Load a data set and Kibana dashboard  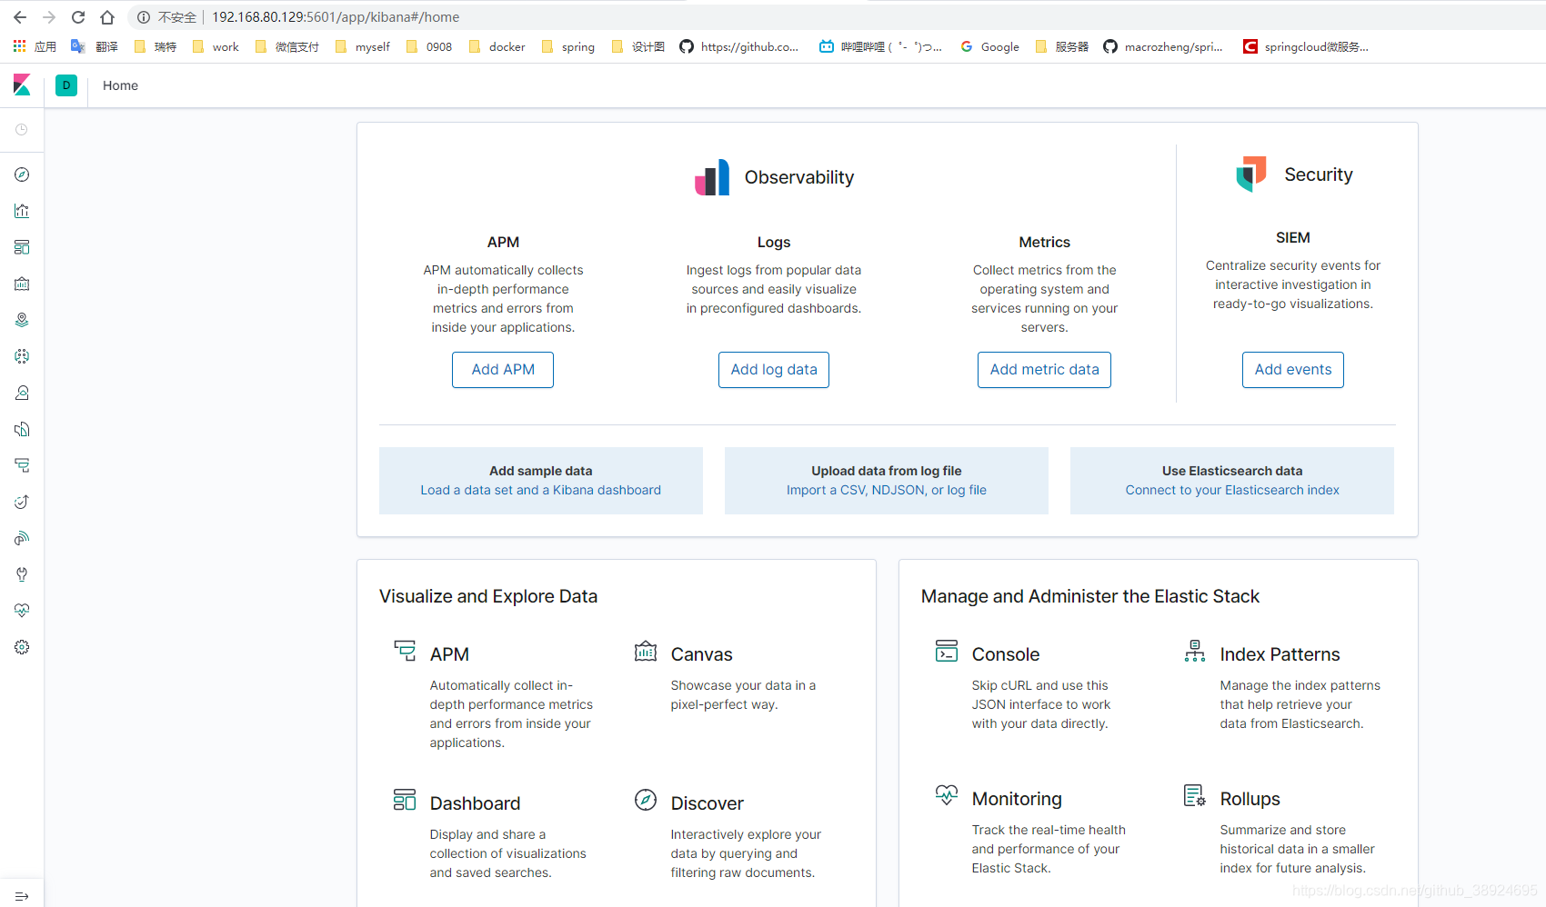coord(541,490)
